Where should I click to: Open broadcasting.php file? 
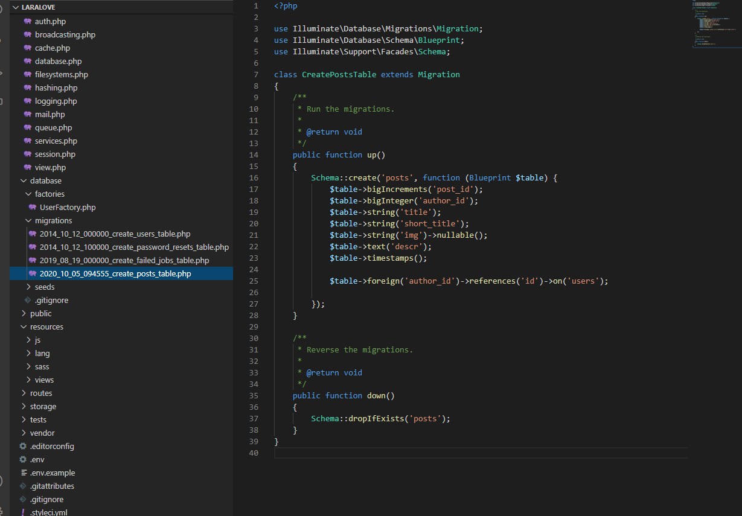point(65,34)
